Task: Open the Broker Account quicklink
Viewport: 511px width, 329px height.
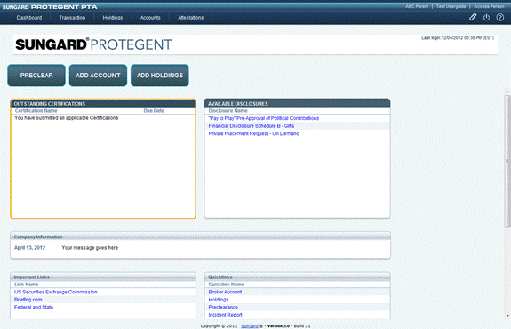Action: [x=225, y=292]
